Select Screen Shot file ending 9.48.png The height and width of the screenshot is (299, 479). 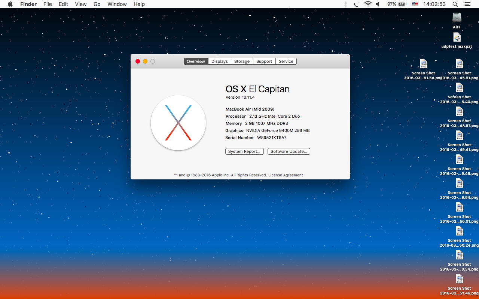[x=459, y=160]
